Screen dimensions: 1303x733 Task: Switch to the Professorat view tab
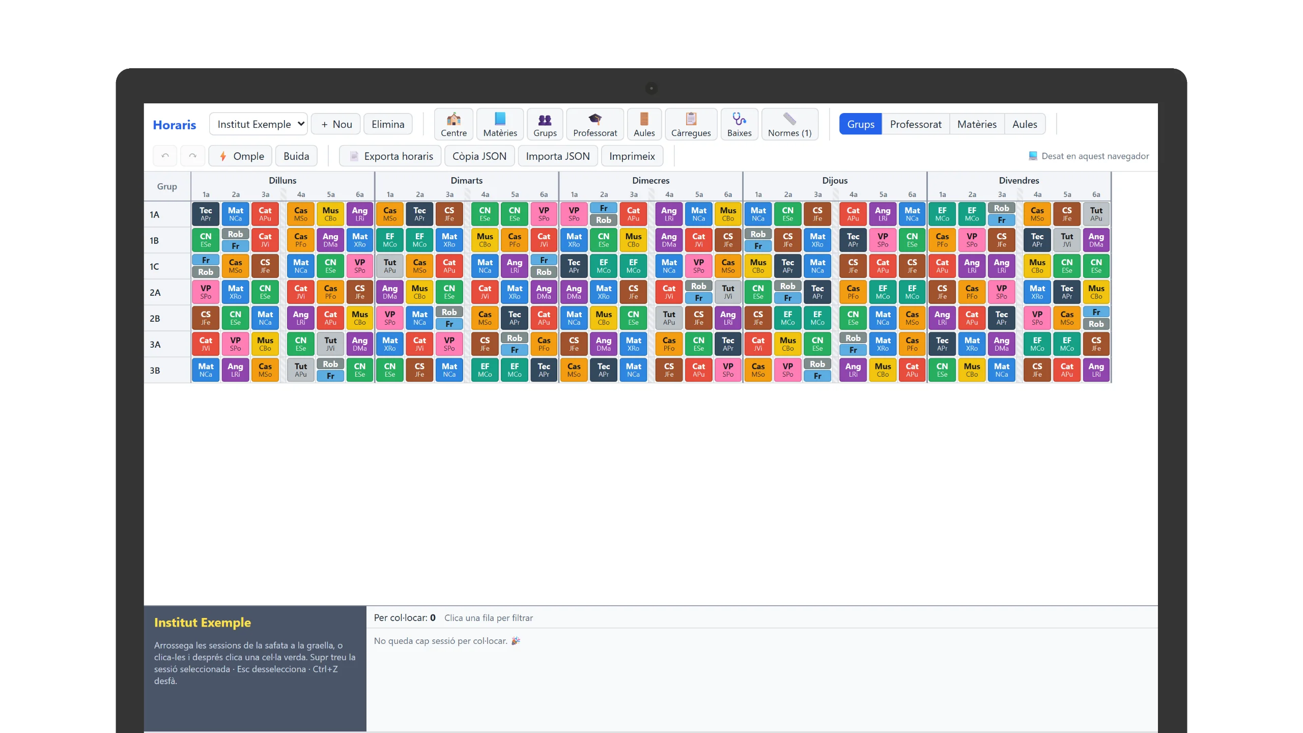pos(916,124)
